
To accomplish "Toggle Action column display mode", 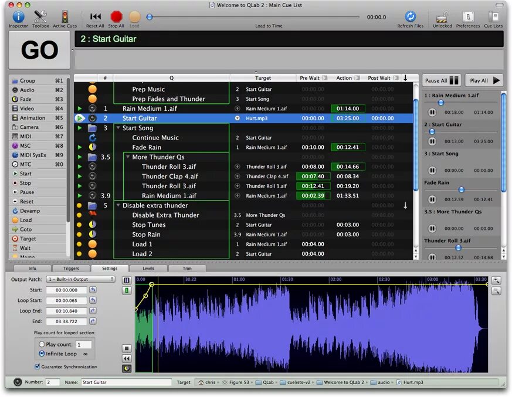I will 357,78.
